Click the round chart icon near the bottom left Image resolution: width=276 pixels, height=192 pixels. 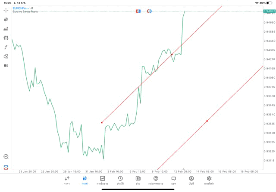click(6, 157)
